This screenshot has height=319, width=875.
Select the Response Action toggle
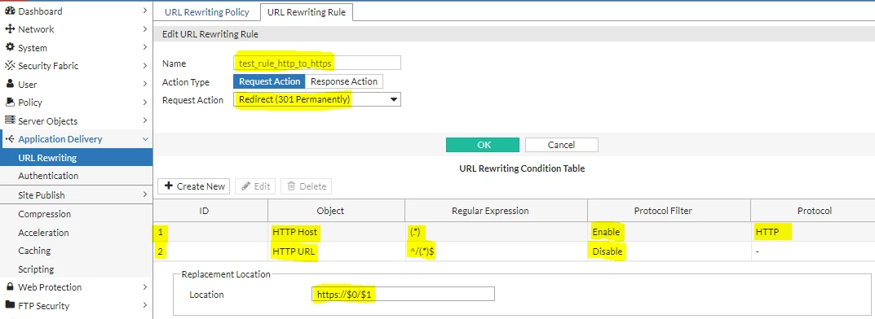[x=344, y=81]
